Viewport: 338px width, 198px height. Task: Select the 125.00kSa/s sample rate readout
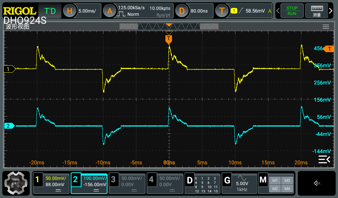(x=131, y=8)
